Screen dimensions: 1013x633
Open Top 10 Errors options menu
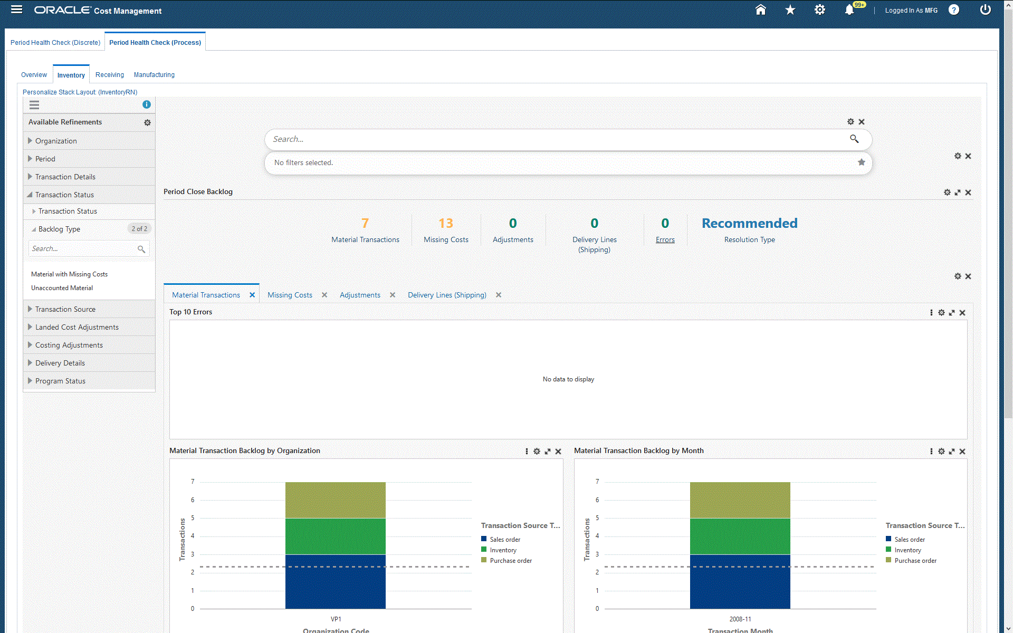click(x=931, y=313)
